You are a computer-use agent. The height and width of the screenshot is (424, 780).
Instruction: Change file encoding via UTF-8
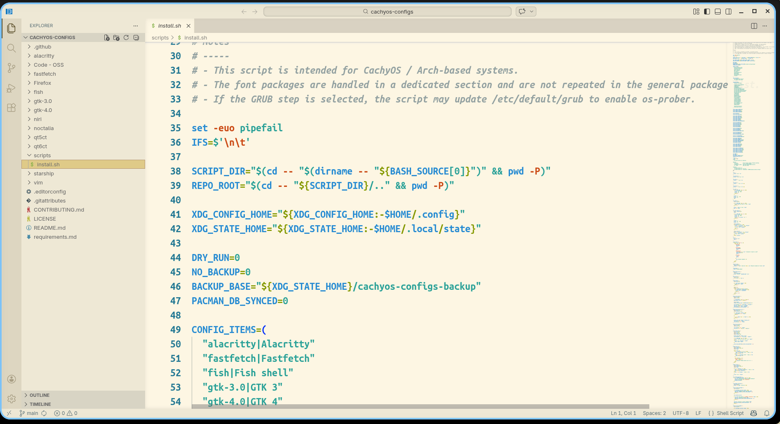pos(681,413)
